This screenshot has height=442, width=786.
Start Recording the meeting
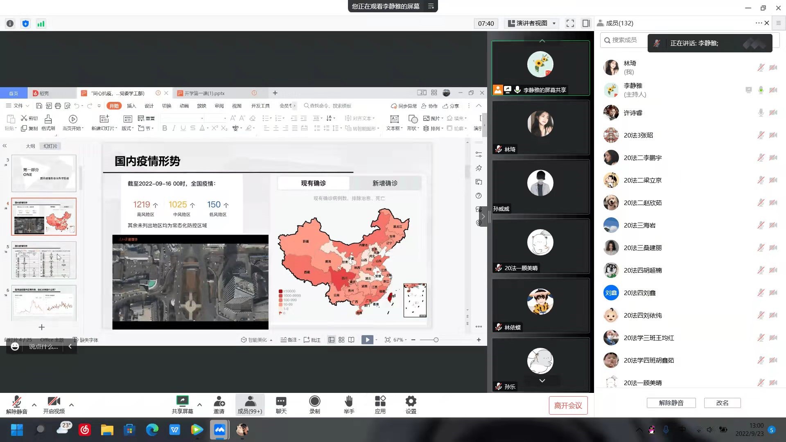coord(314,405)
